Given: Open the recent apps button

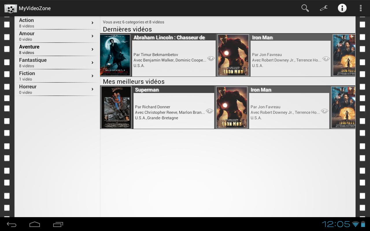Looking at the screenshot, I should (x=58, y=224).
